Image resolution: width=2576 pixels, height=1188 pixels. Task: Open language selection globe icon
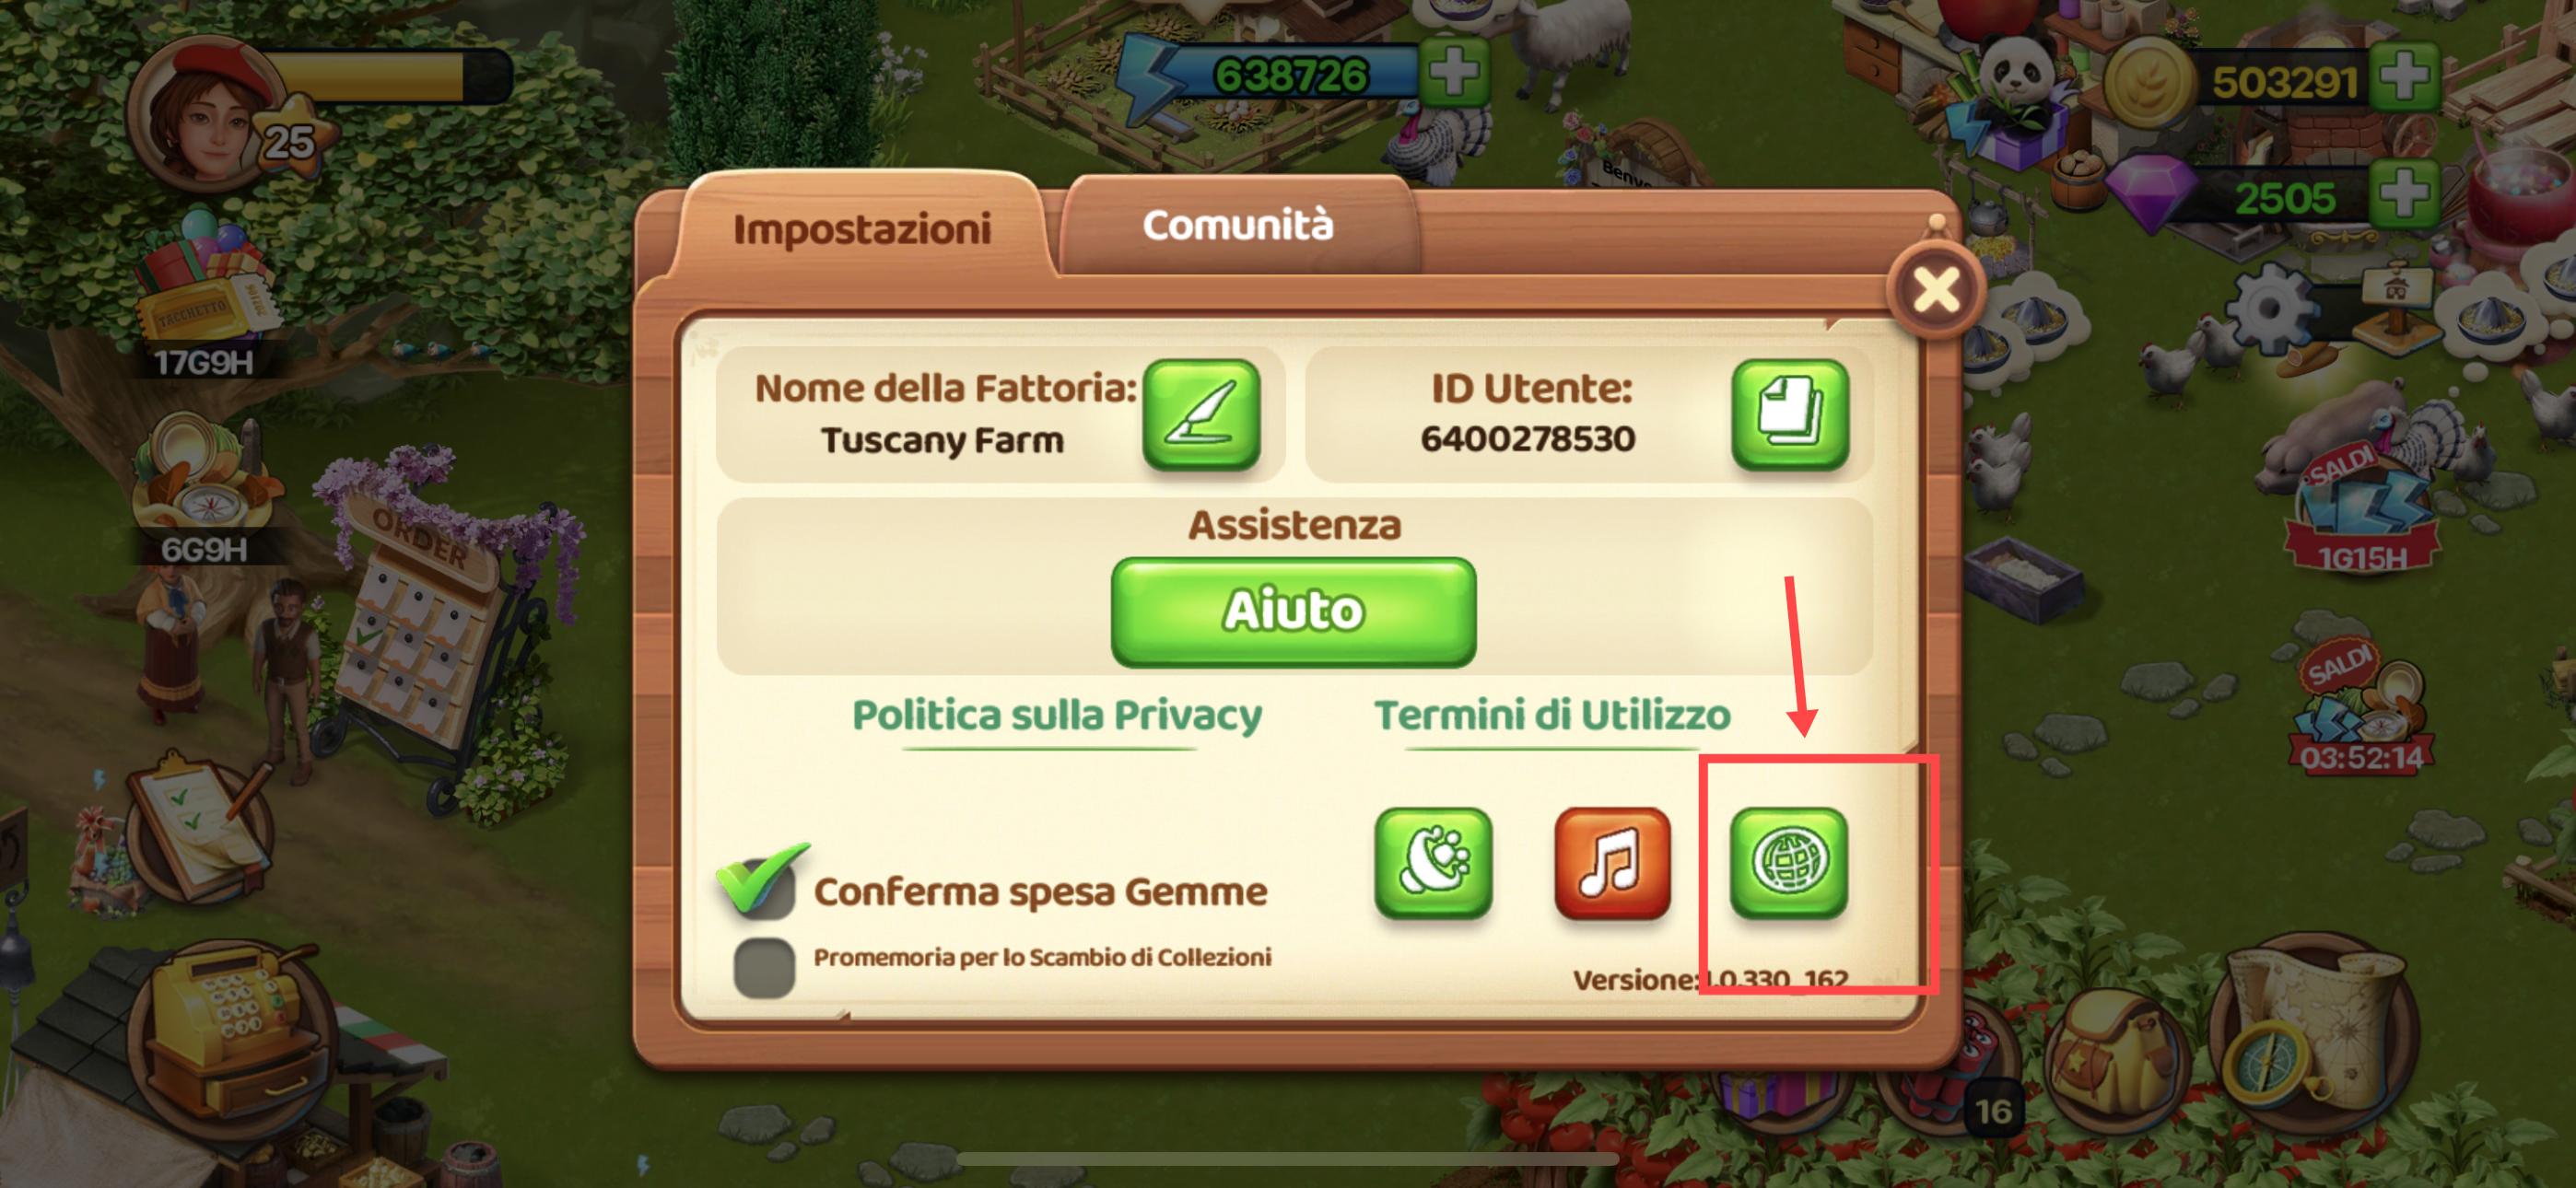[1789, 862]
